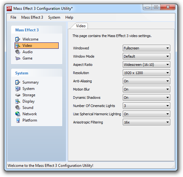Viewport: 183px width, 177px height.
Task: Go to the Welcome page
Action: tap(30, 39)
